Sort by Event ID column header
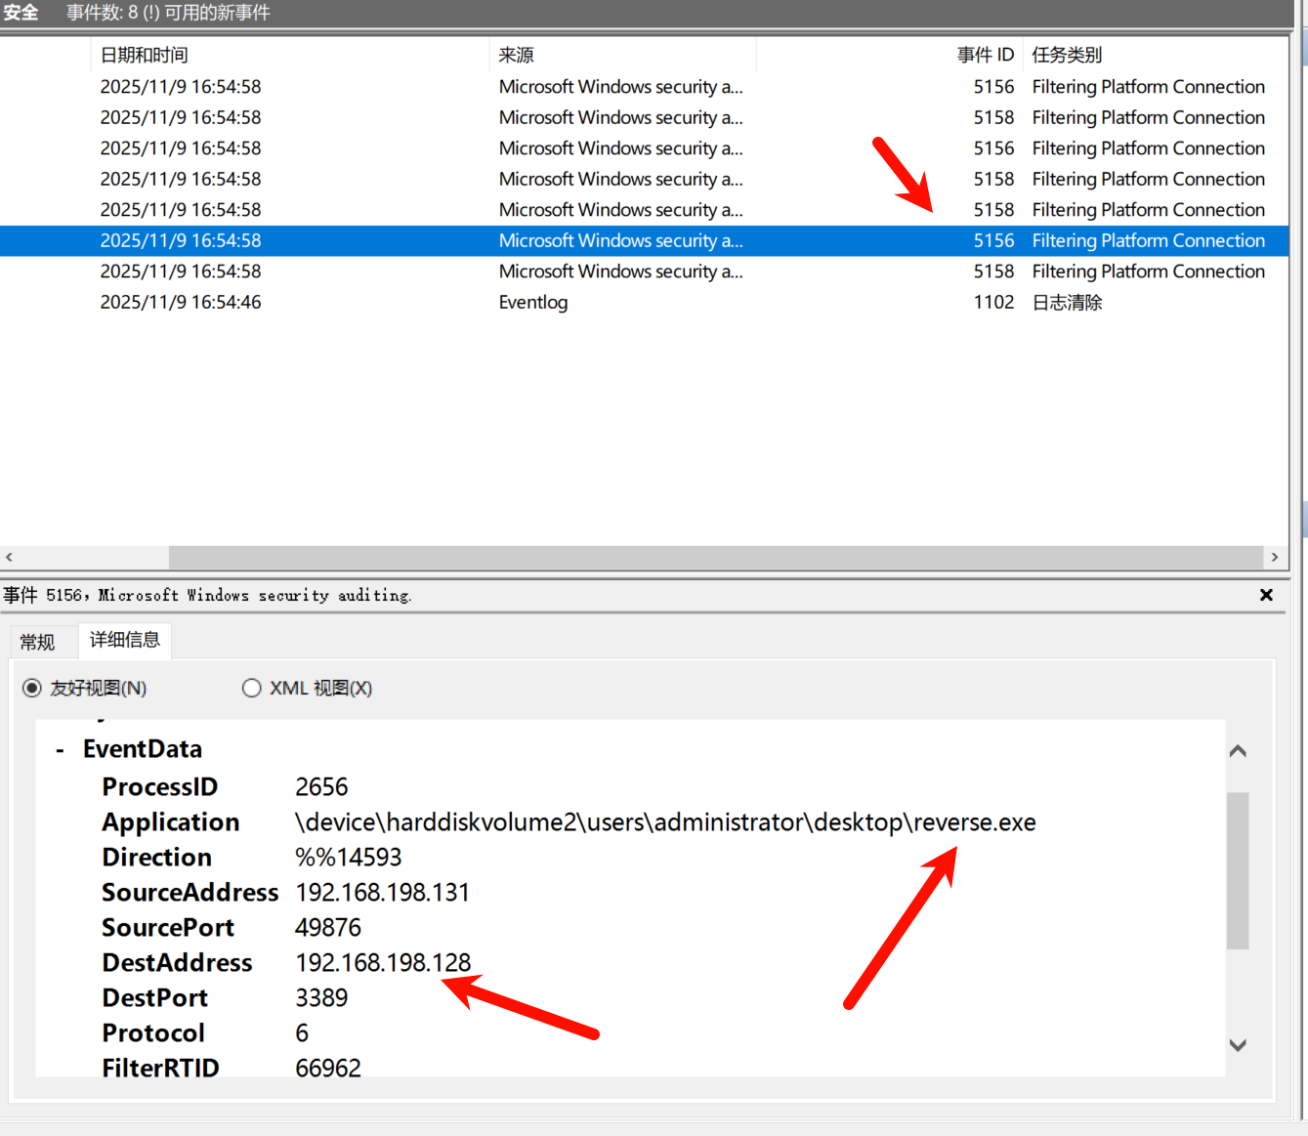The width and height of the screenshot is (1308, 1136). pyautogui.click(x=985, y=56)
